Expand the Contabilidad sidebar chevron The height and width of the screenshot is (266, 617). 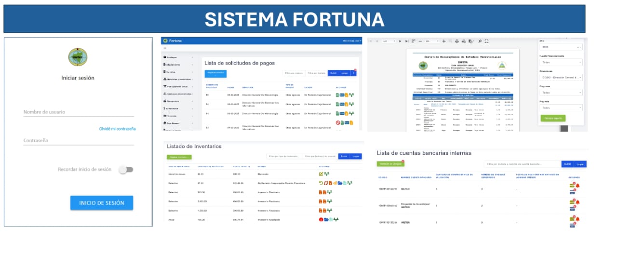coord(193,109)
